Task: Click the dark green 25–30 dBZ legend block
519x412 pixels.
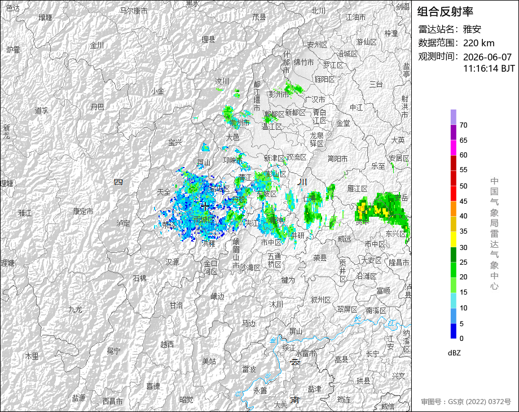Action: tap(454, 255)
